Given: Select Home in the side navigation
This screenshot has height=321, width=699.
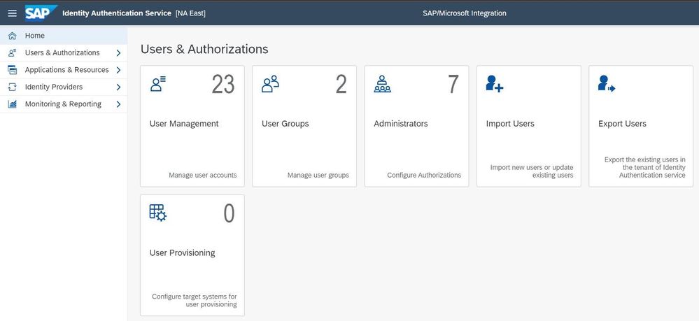Looking at the screenshot, I should click(35, 36).
